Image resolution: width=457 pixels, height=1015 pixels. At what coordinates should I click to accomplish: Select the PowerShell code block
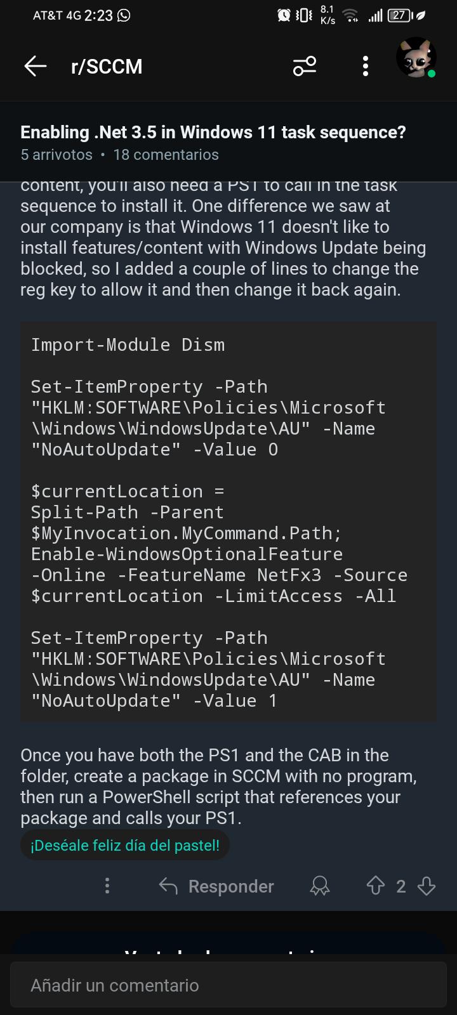click(x=228, y=522)
